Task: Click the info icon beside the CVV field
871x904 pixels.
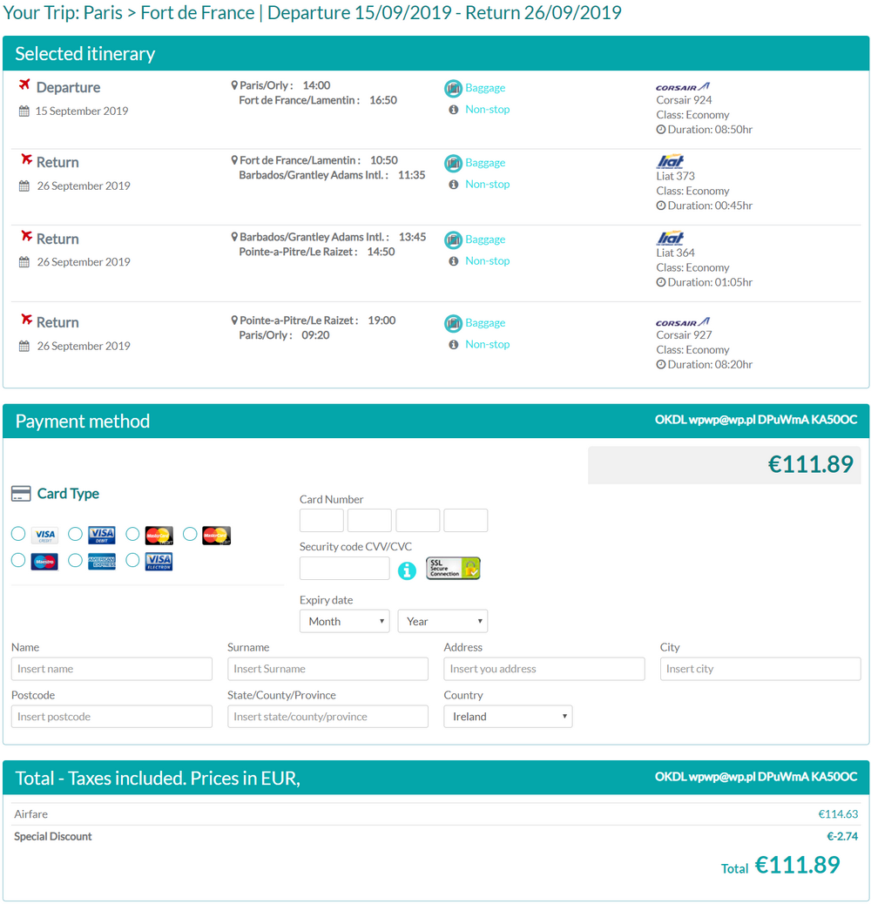Action: tap(407, 570)
